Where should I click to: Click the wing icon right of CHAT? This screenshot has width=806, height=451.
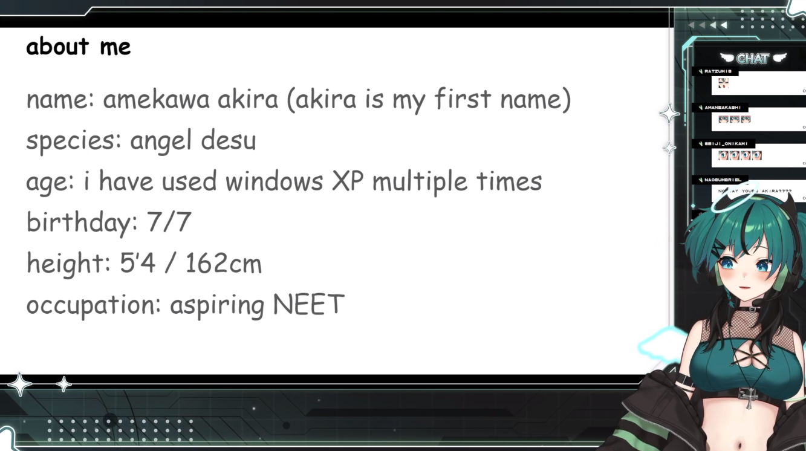[779, 58]
